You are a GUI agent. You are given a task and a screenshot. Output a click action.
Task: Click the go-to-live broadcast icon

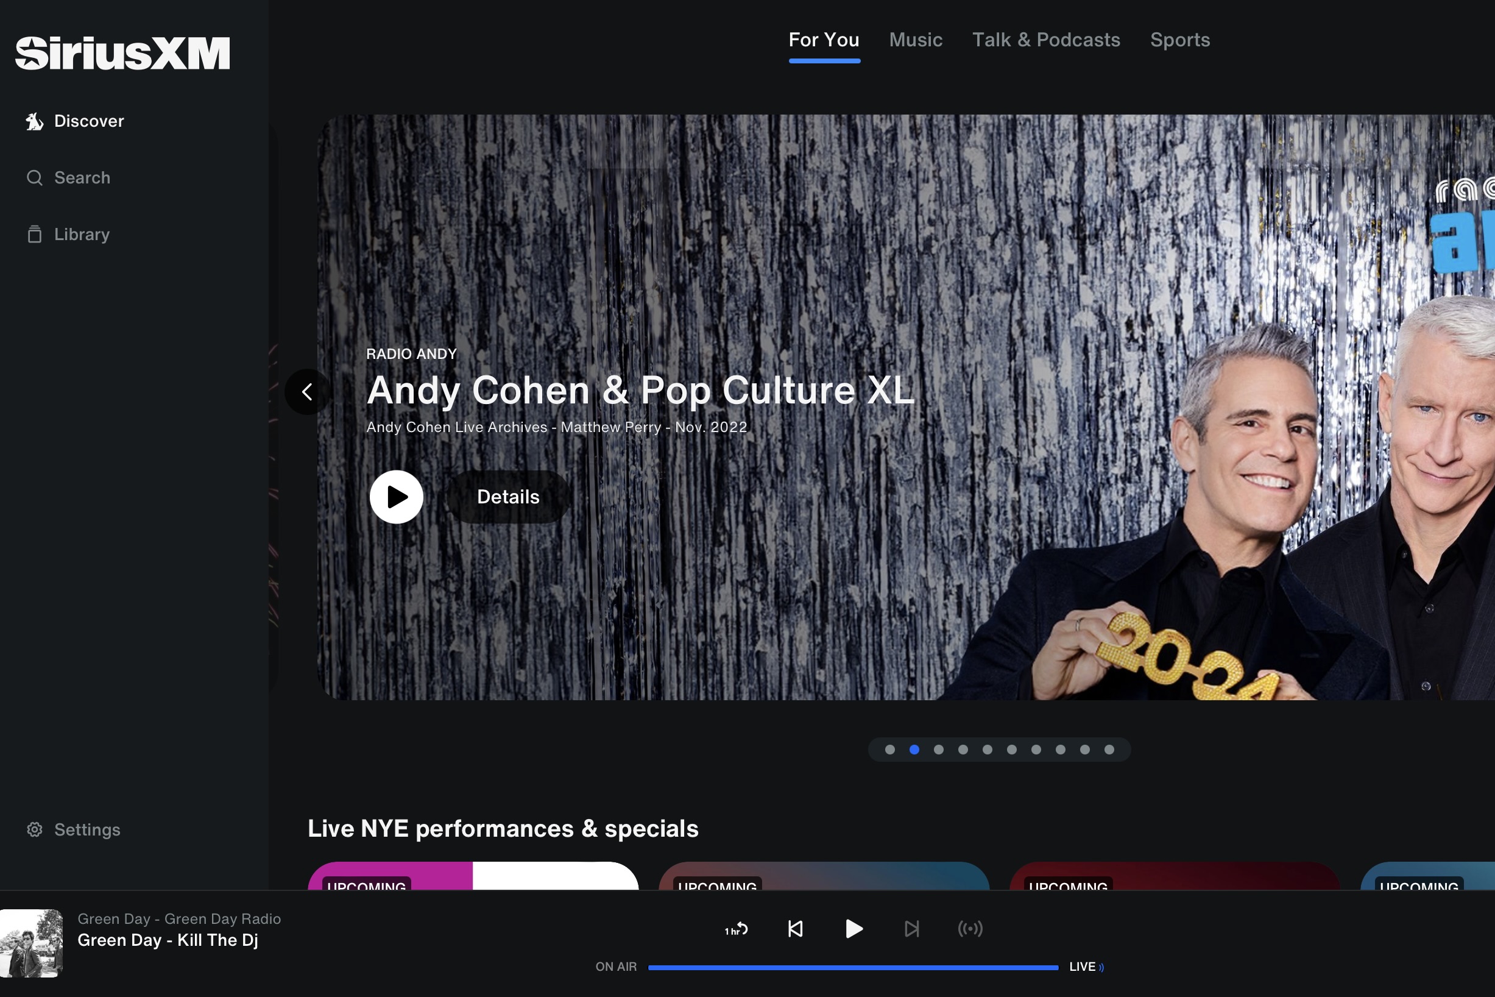pyautogui.click(x=970, y=929)
